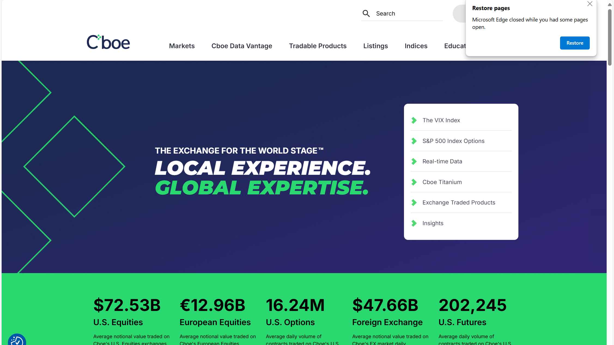The height and width of the screenshot is (345, 614).
Task: Click the magnifying glass search icon
Action: coord(366,13)
